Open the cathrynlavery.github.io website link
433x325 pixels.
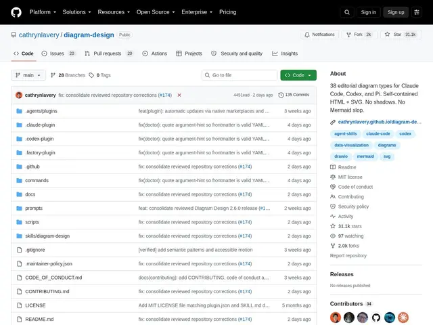(x=380, y=122)
